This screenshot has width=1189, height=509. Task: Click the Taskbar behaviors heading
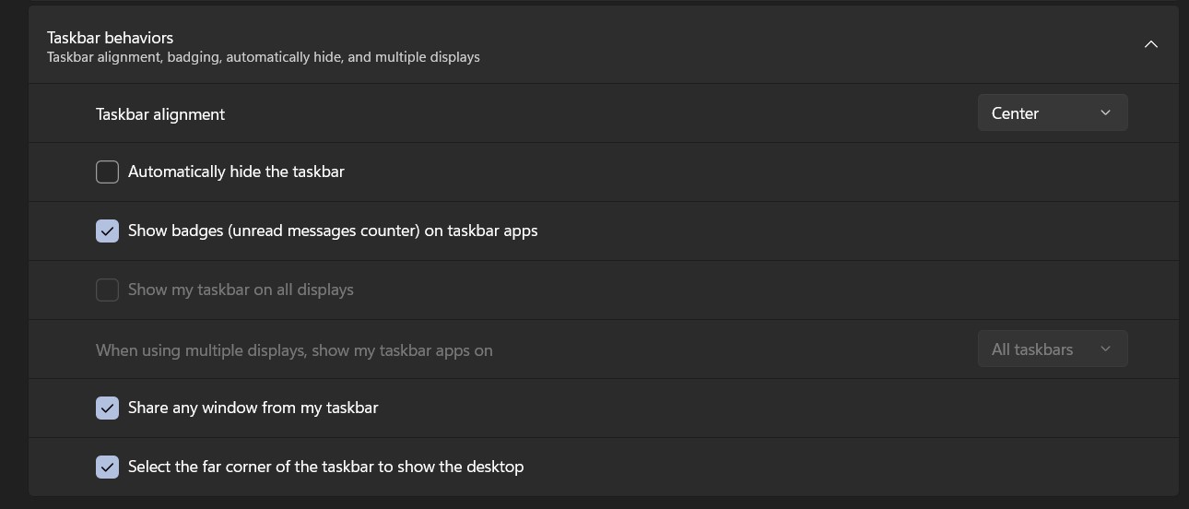click(x=110, y=38)
